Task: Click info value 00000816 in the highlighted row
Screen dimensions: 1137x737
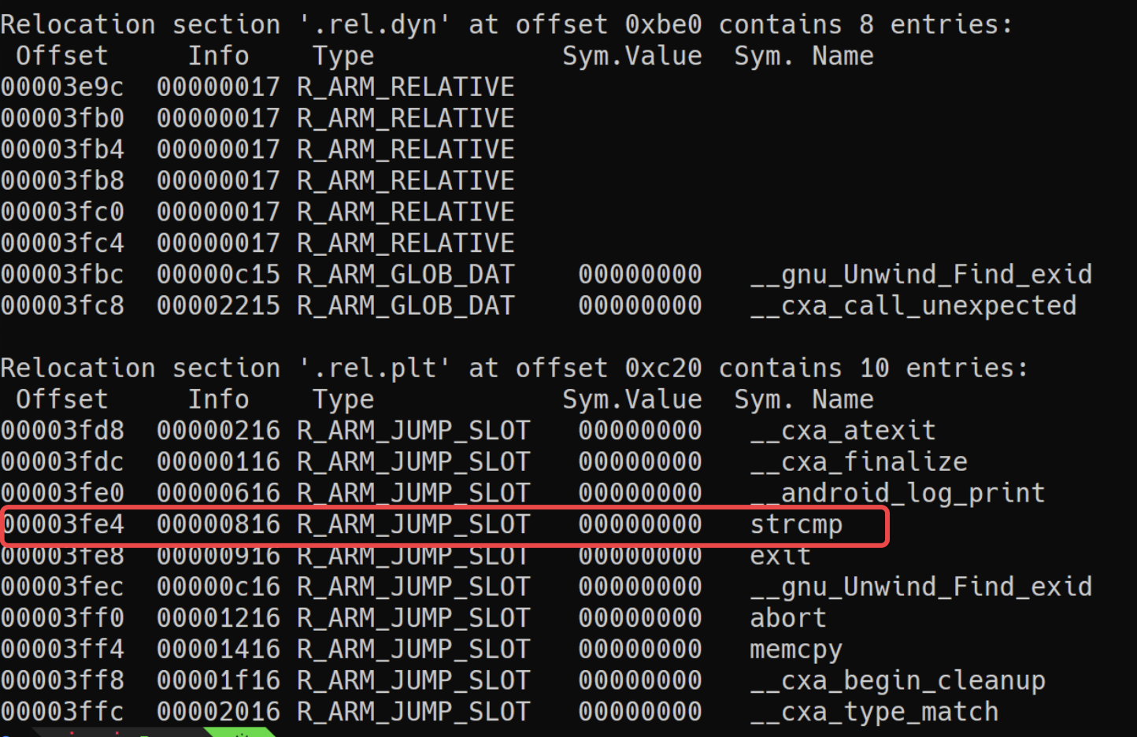Action: tap(219, 524)
